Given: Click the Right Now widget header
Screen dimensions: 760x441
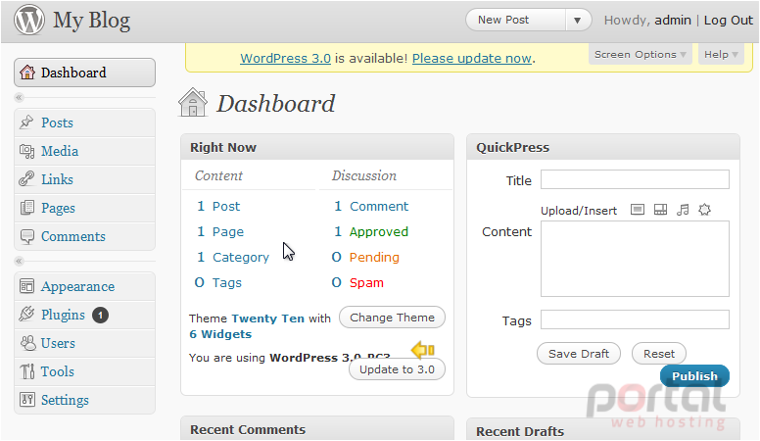Looking at the screenshot, I should [317, 147].
